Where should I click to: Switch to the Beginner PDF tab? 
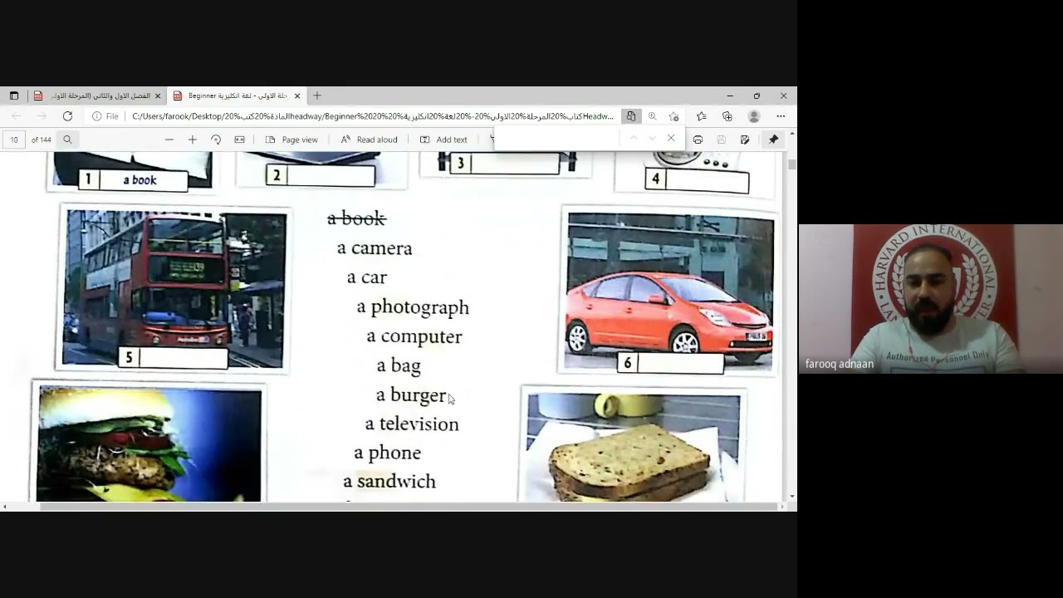coord(236,96)
